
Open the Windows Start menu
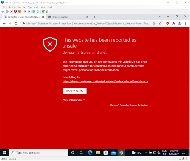pos(4,152)
